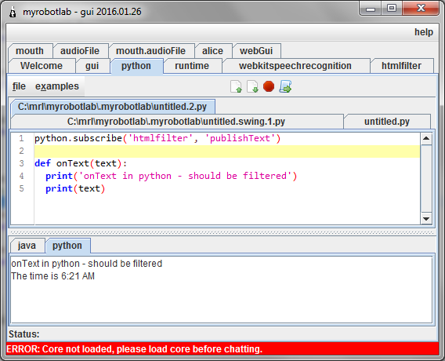The image size is (445, 361).
Task: Switch to the webkitspeechrecognition tab
Action: tap(295, 66)
